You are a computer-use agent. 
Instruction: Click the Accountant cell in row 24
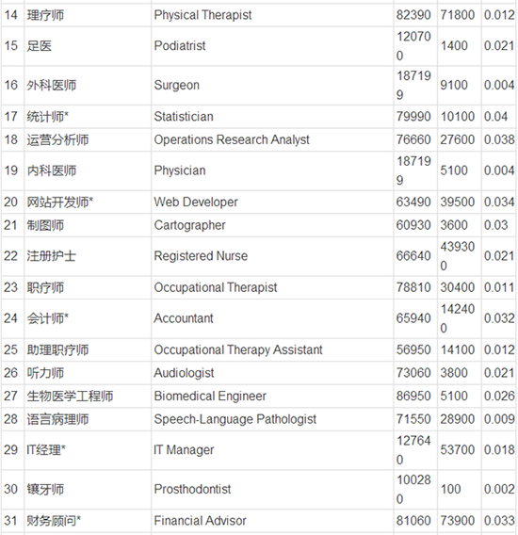[x=271, y=318]
